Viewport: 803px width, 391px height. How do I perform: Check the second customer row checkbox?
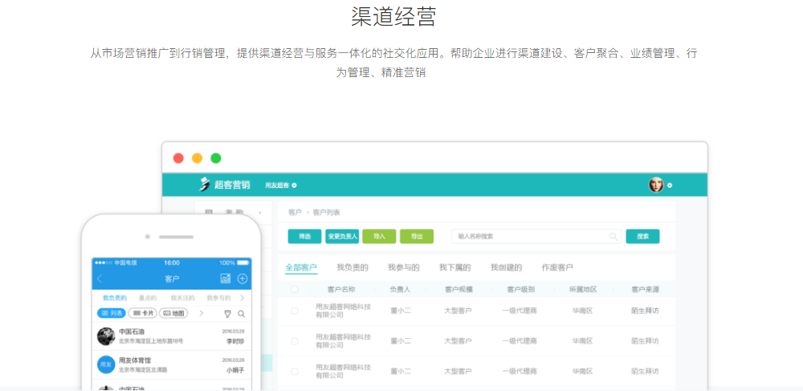[295, 341]
